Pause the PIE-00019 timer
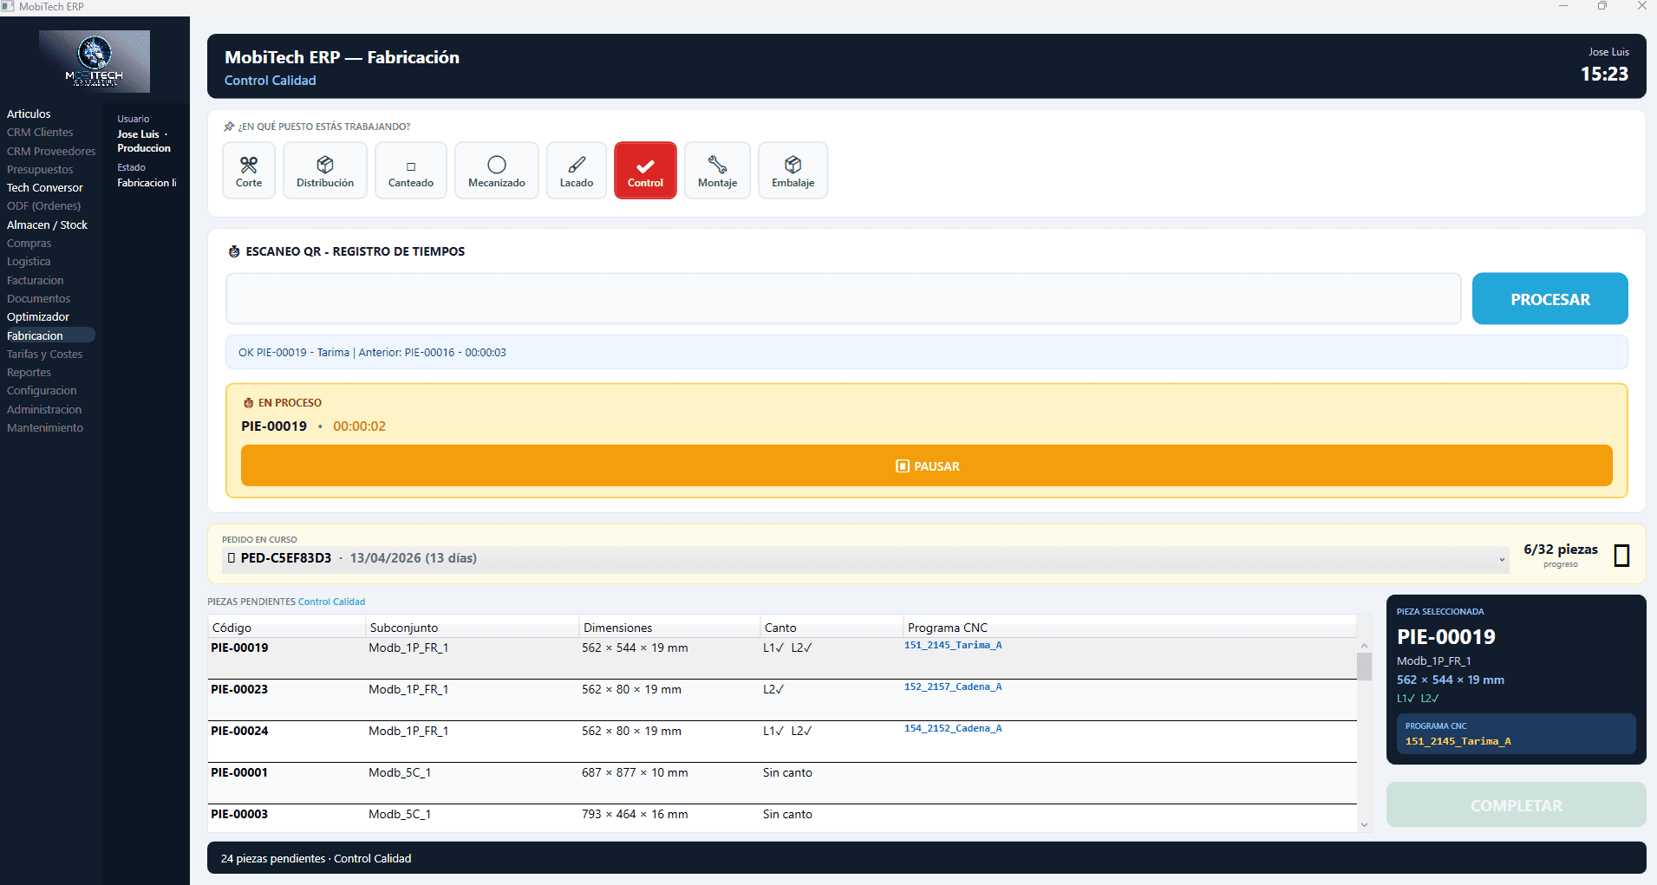The height and width of the screenshot is (885, 1657). [926, 466]
